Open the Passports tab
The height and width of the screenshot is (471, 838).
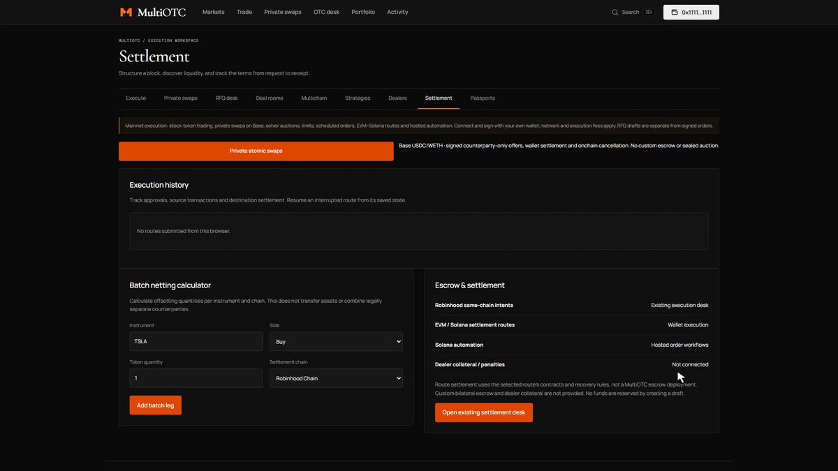(x=483, y=98)
